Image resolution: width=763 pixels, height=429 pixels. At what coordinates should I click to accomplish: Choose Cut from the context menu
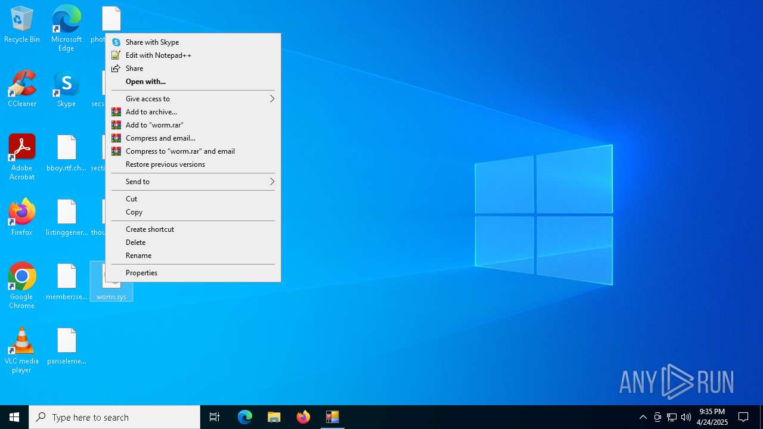193,199
